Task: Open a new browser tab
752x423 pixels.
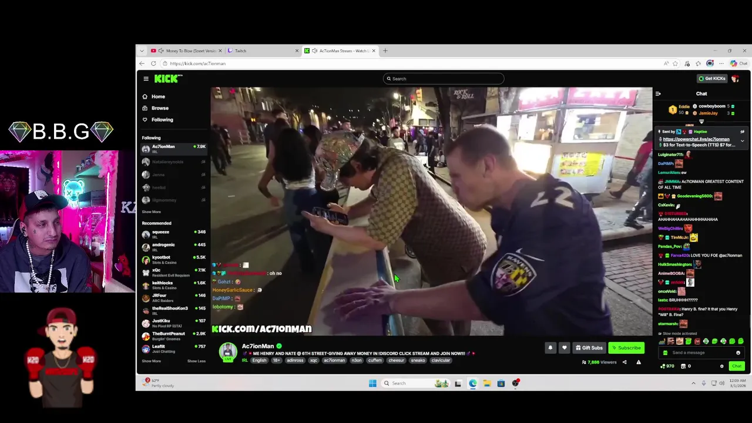Action: 385,51
